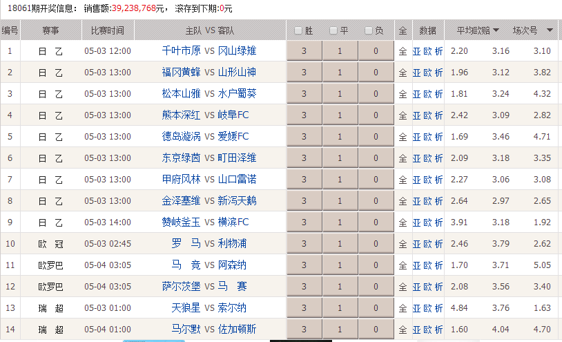562x342 pixels.
Task: Pick 3 for 甲府风林 vs 山口雷诺
Action: (x=304, y=180)
